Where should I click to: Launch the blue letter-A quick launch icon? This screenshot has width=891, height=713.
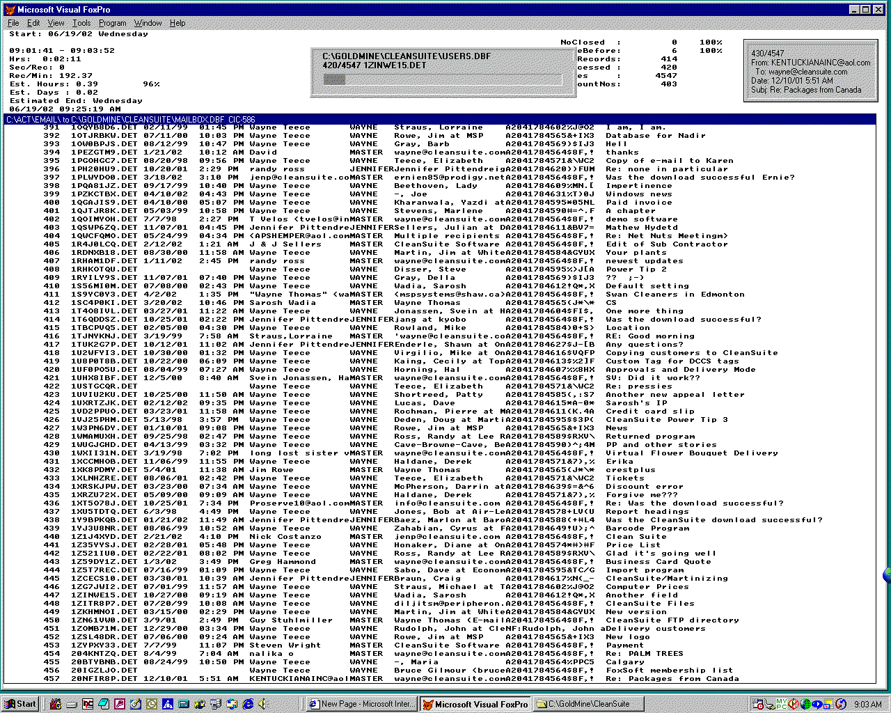click(168, 704)
